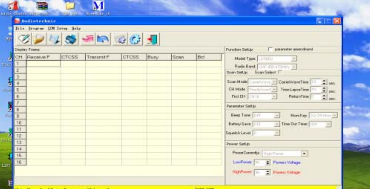Click the New file notepad-and-pen toolbar icon
Viewport: 370px width, 189px height.
coord(24,39)
